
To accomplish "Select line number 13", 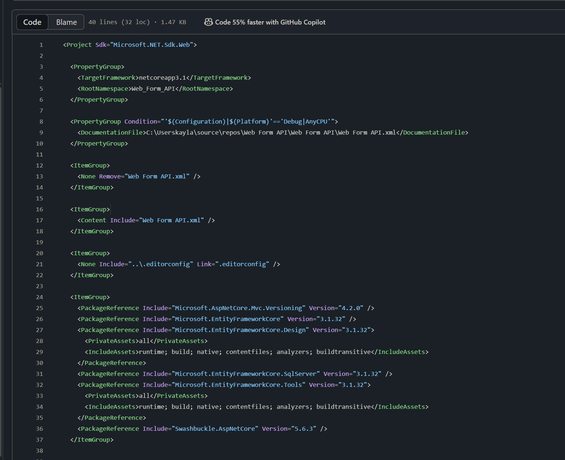I will point(40,176).
